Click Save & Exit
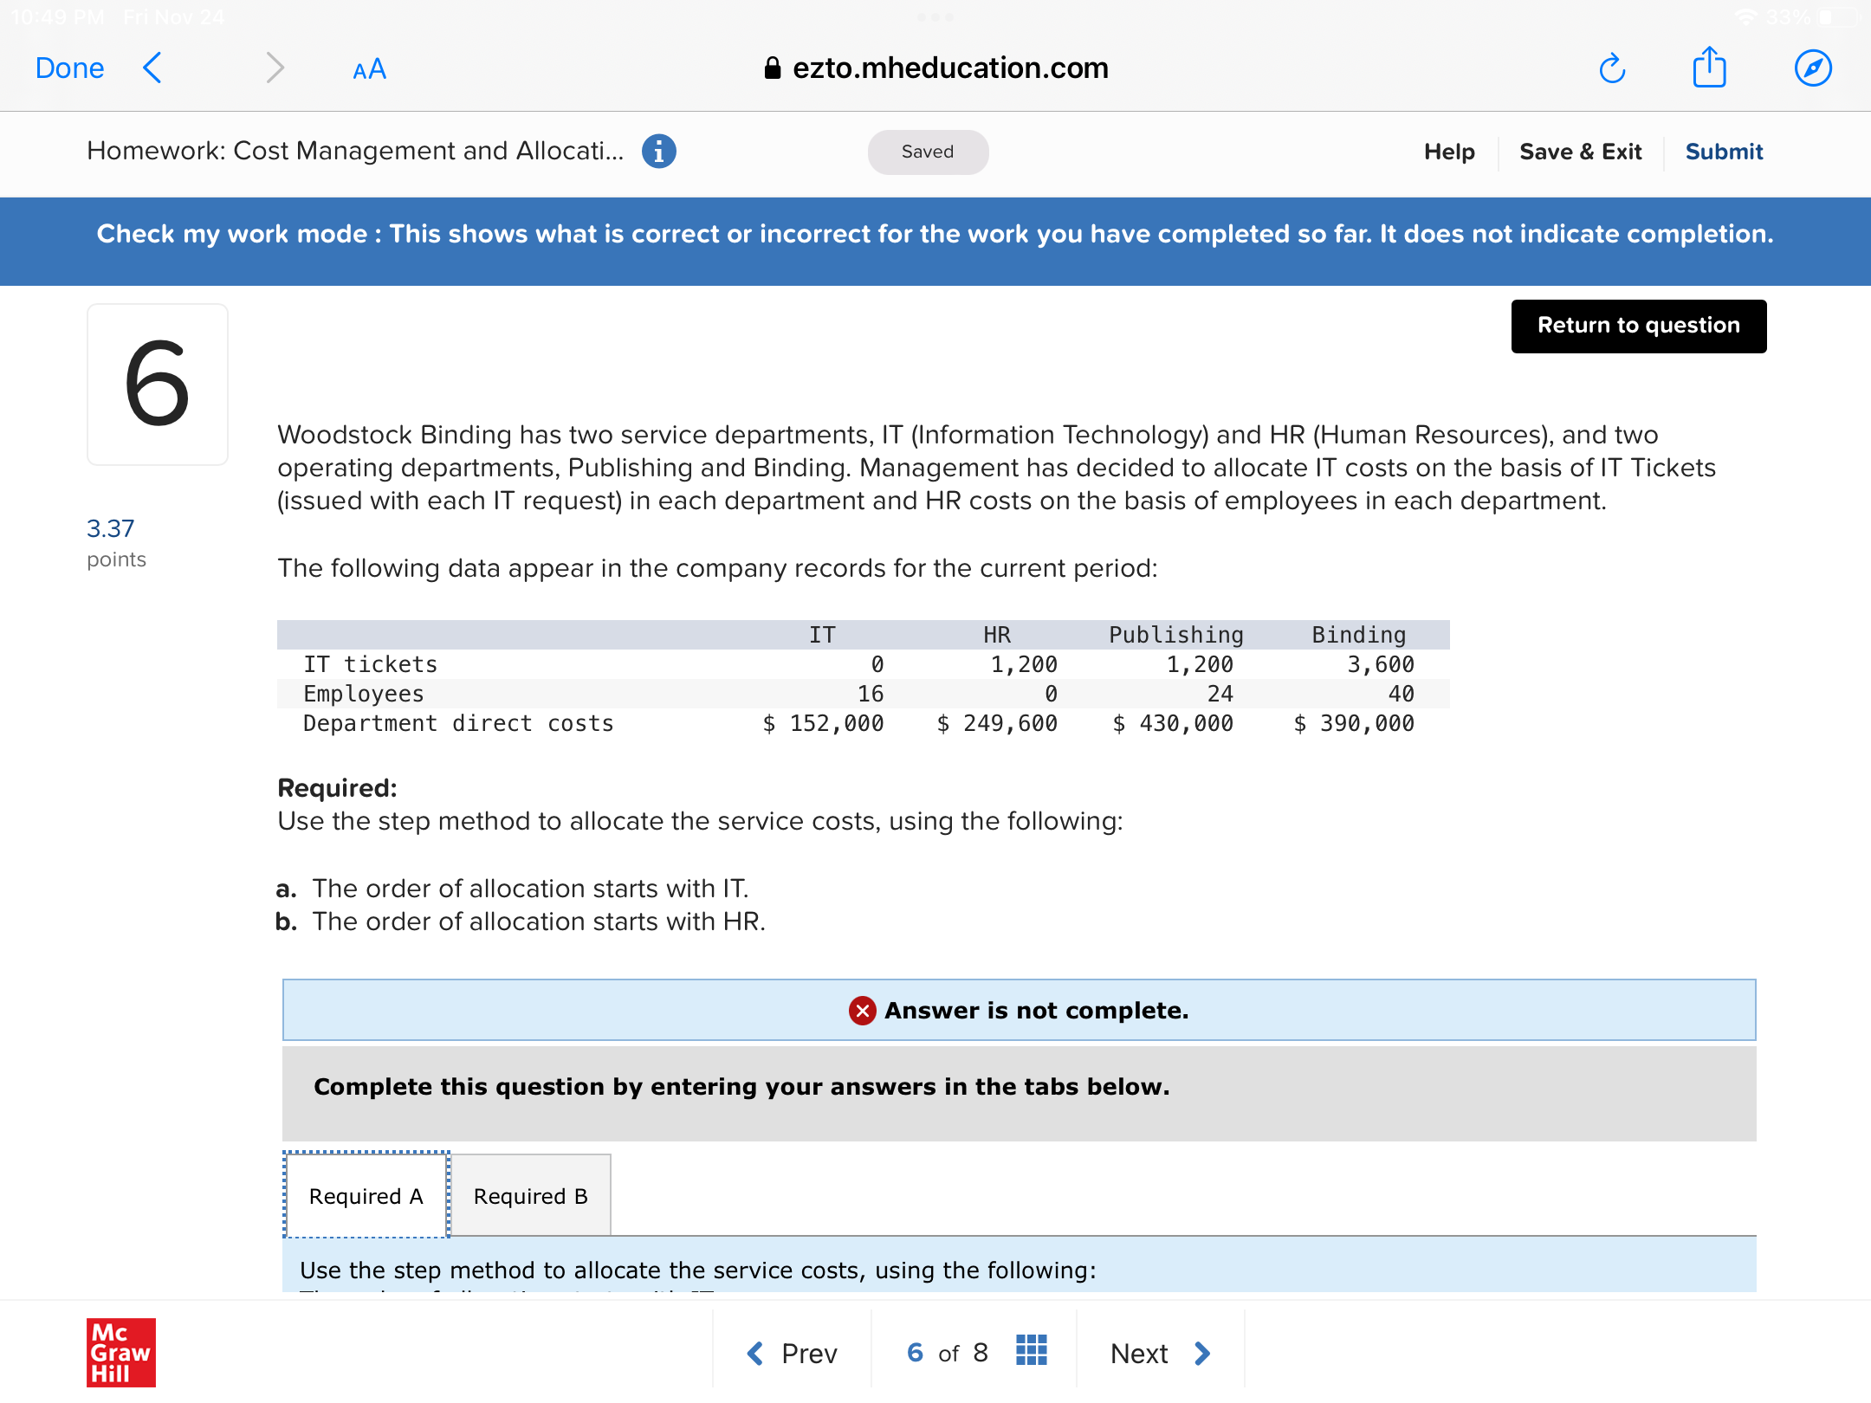1871x1403 pixels. click(x=1580, y=152)
